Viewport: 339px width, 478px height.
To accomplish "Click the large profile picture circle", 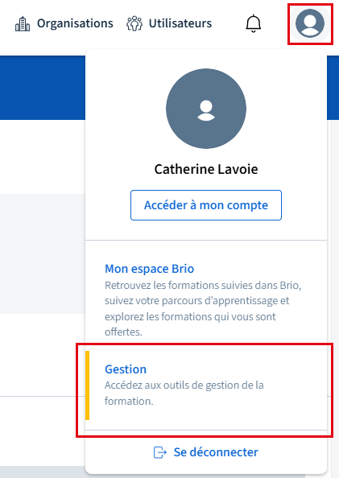I will click(206, 108).
